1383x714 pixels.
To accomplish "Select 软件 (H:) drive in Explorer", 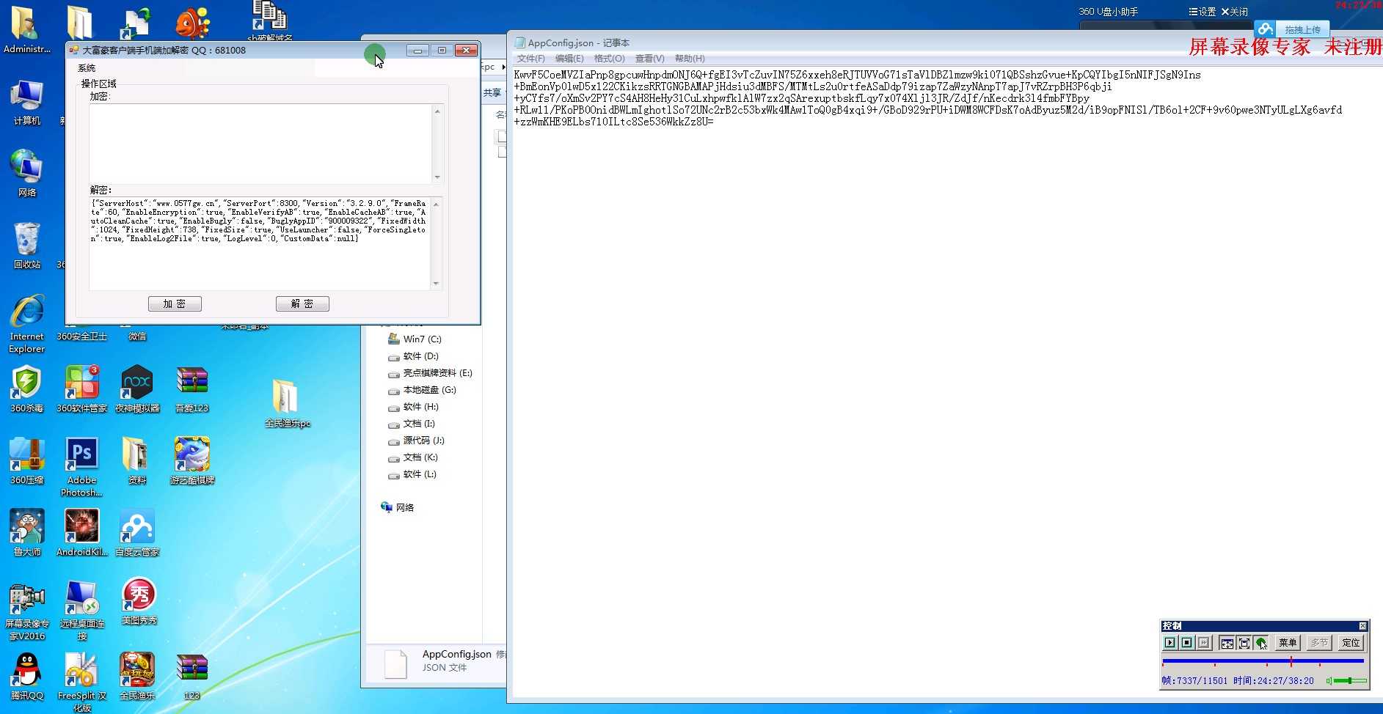I will 413,407.
